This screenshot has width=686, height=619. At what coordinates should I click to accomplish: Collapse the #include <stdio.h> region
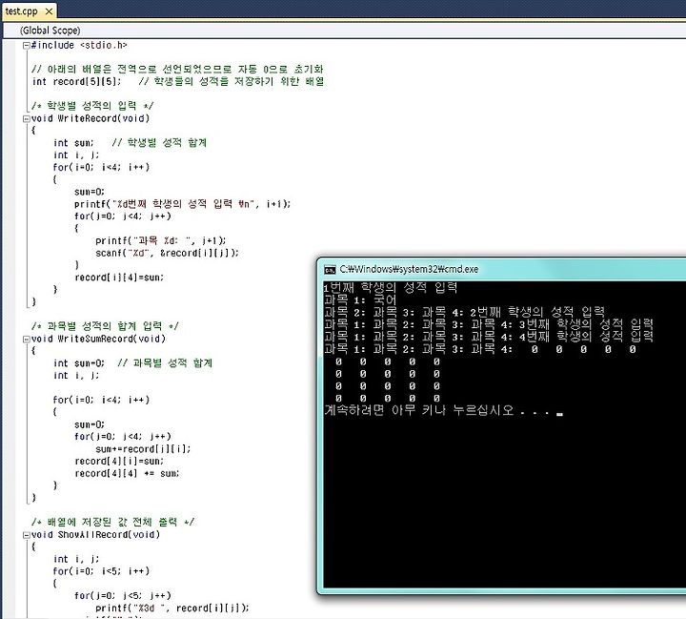[x=27, y=45]
